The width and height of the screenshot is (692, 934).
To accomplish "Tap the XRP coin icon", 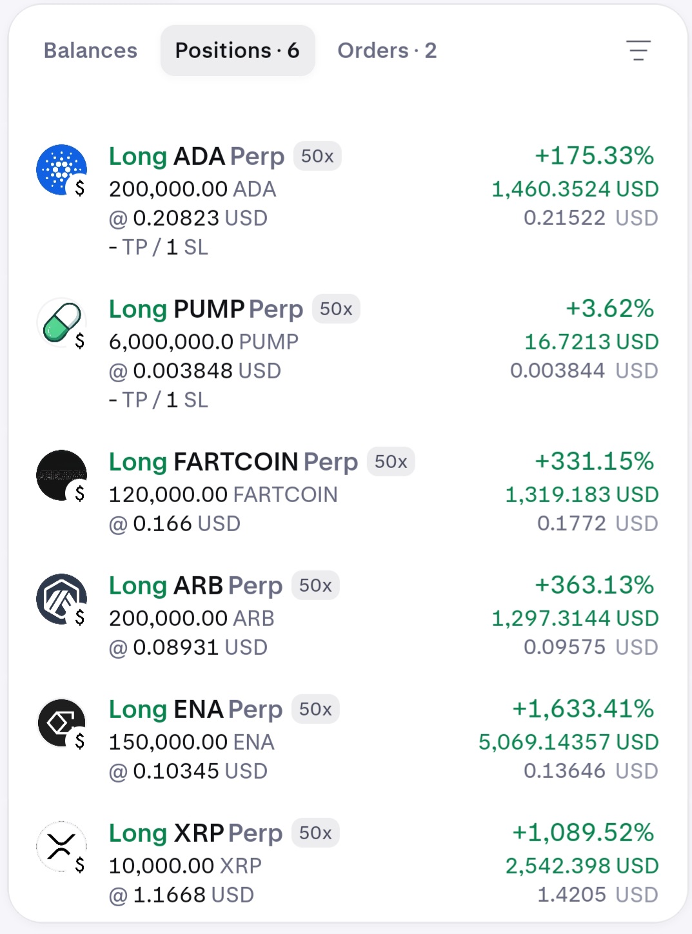I will (x=62, y=847).
